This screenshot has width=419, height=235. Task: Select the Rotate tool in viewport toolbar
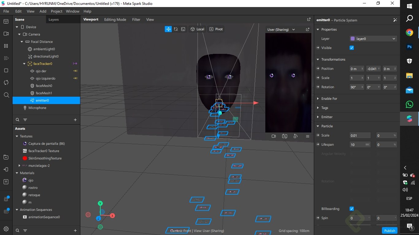[x=176, y=29]
